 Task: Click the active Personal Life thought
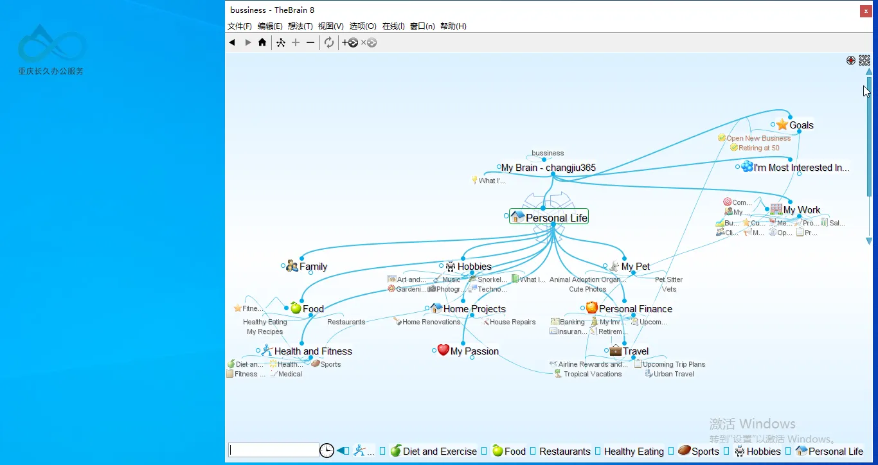coord(549,217)
